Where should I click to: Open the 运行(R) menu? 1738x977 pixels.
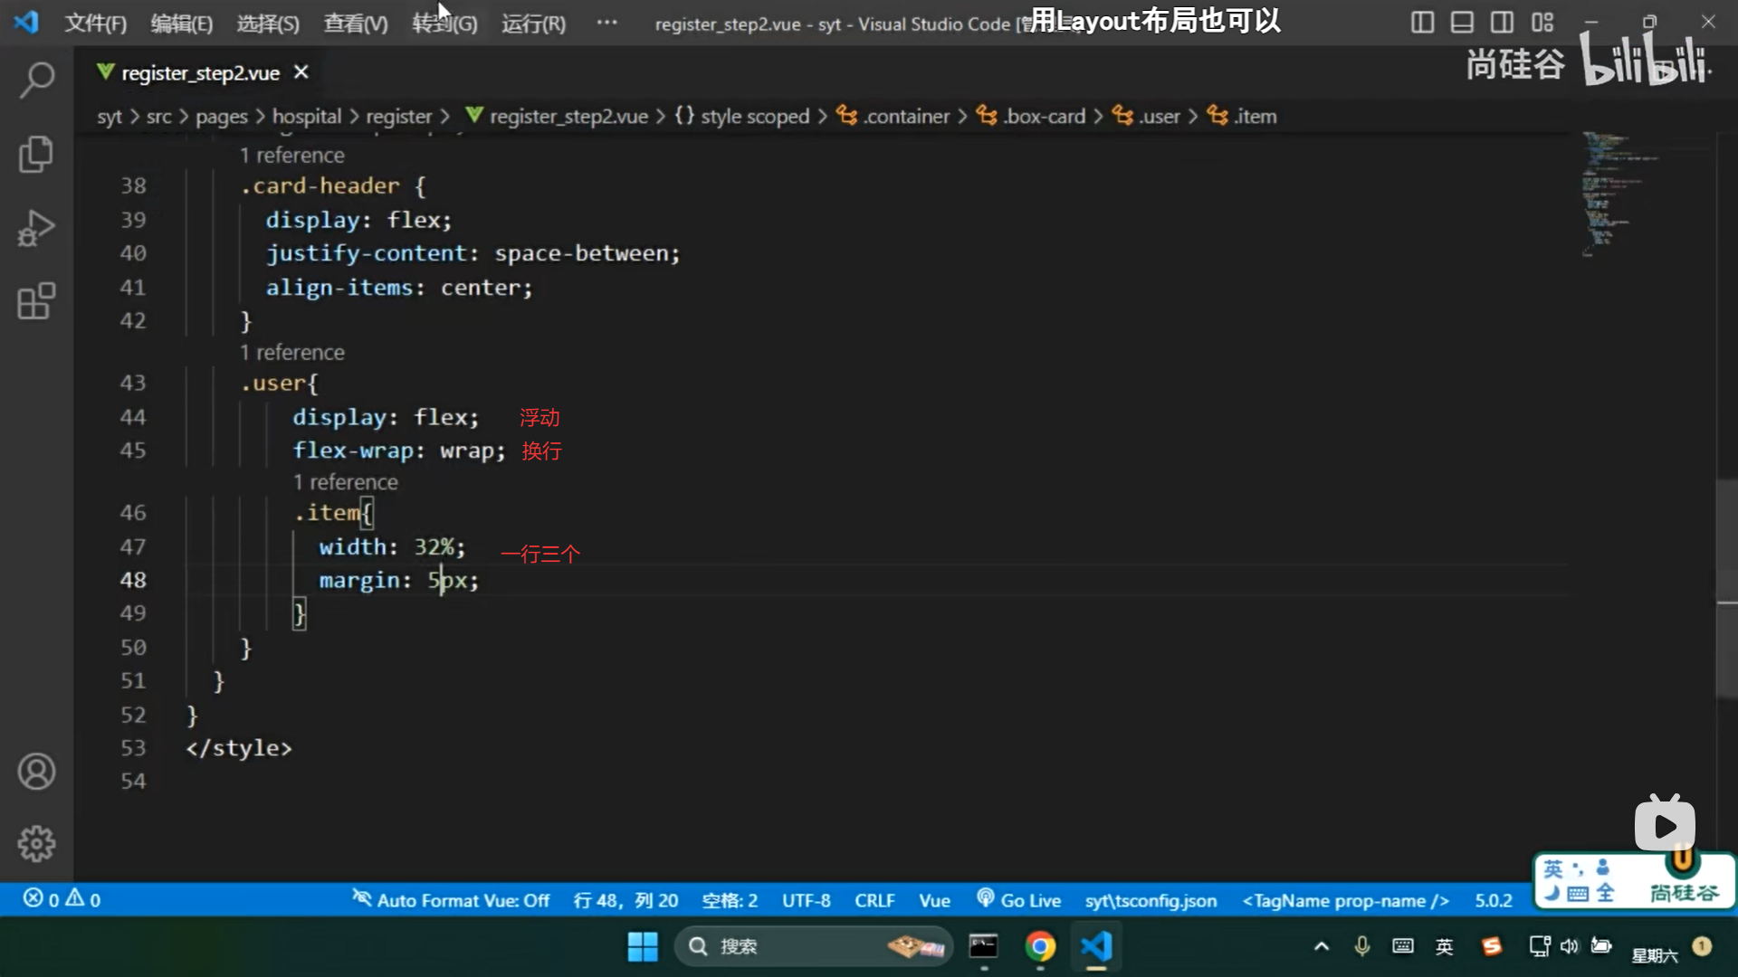(533, 24)
